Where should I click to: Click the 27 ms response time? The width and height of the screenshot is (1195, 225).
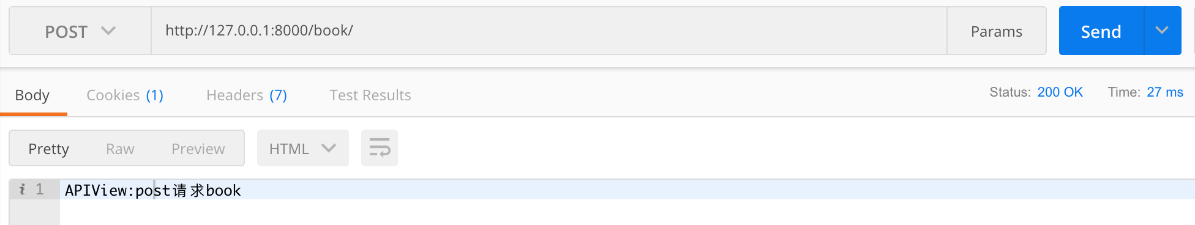(1165, 92)
